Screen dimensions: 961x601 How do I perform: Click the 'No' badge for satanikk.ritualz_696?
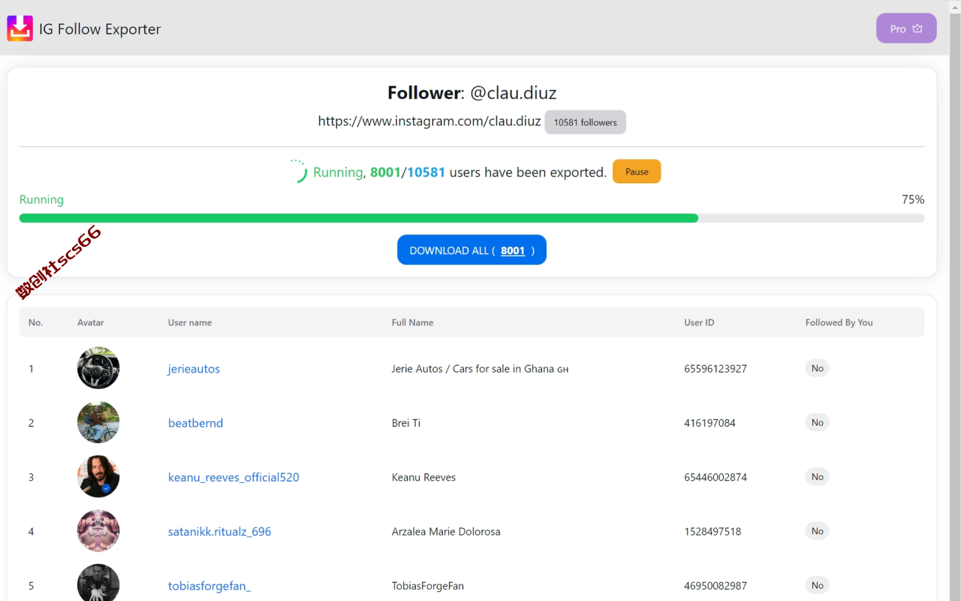coord(817,530)
